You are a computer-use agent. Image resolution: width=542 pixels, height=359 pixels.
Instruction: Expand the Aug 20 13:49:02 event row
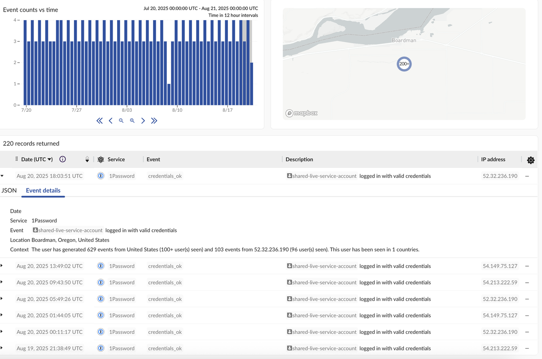point(2,266)
